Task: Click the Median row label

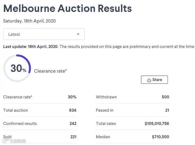Action: point(103,137)
